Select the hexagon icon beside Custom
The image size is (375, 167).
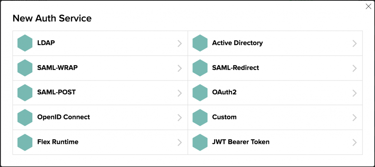(200, 117)
